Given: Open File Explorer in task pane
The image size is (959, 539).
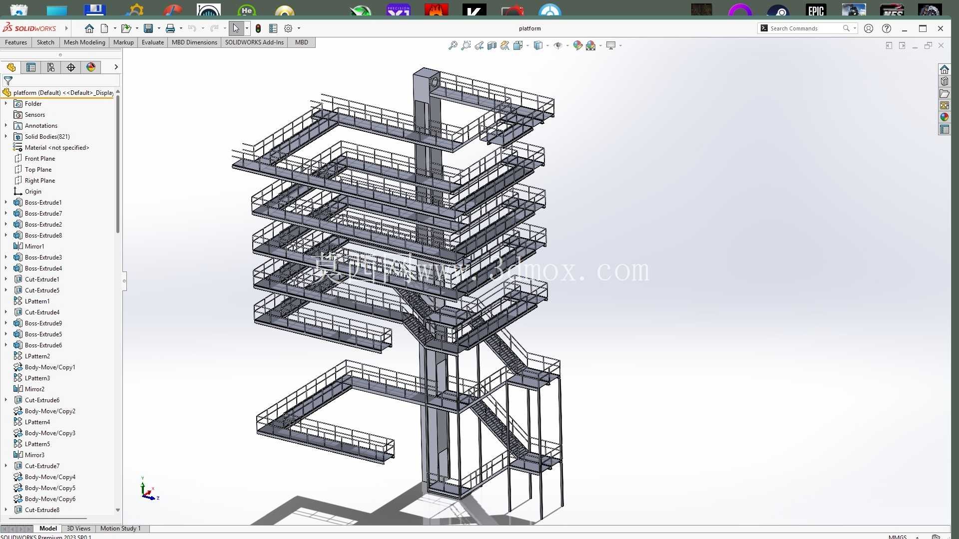Looking at the screenshot, I should [944, 93].
